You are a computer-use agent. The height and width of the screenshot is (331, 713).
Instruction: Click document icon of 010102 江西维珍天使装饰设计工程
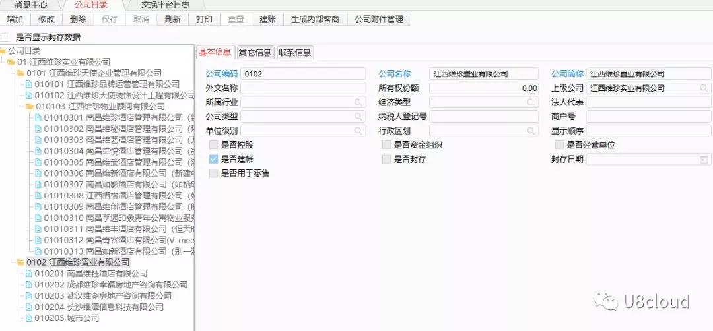(29, 96)
